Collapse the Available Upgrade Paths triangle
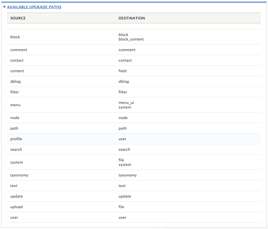268x229 pixels. pos(5,7)
